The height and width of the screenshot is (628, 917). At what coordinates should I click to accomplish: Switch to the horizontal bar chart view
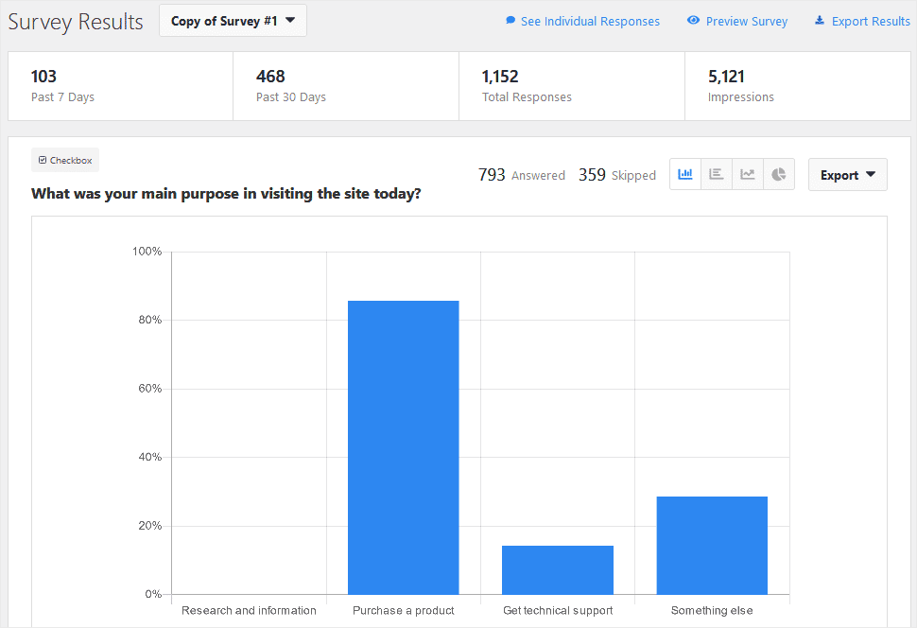point(716,174)
